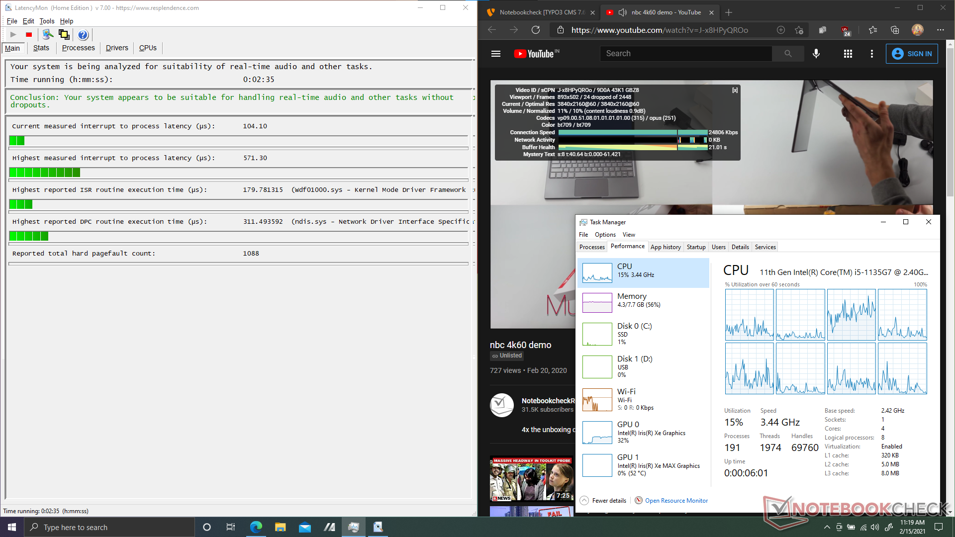Click the SIGN IN button
This screenshot has height=537, width=955.
tap(912, 54)
